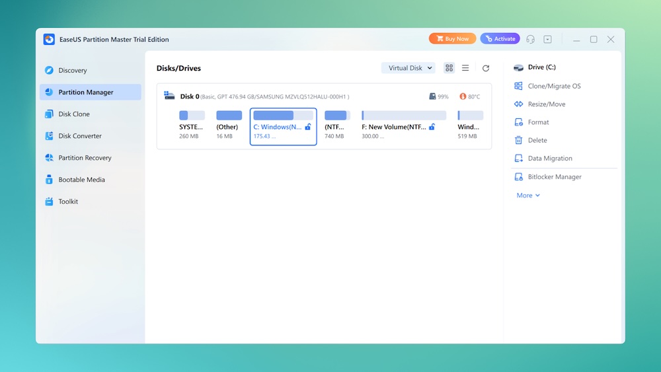Click the C: Windows partition usage bar
The height and width of the screenshot is (372, 661).
pyautogui.click(x=283, y=115)
